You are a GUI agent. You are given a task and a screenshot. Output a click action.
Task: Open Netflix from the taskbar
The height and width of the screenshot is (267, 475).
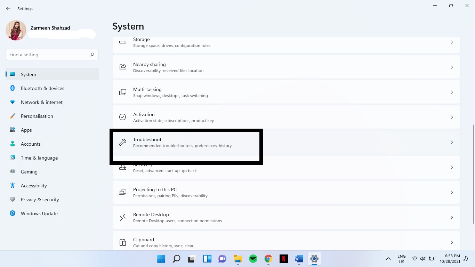pyautogui.click(x=283, y=259)
